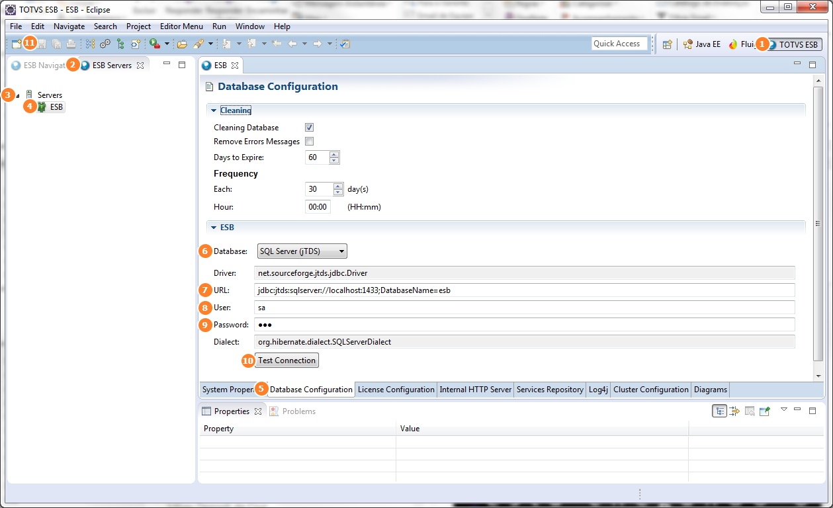Image resolution: width=833 pixels, height=508 pixels.
Task: Toggle Show Categories in Properties view
Action: point(719,411)
